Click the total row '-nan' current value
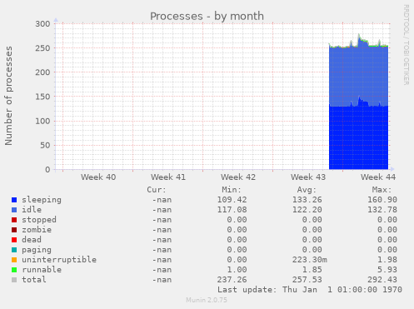This screenshot has height=309, width=414. (x=162, y=280)
